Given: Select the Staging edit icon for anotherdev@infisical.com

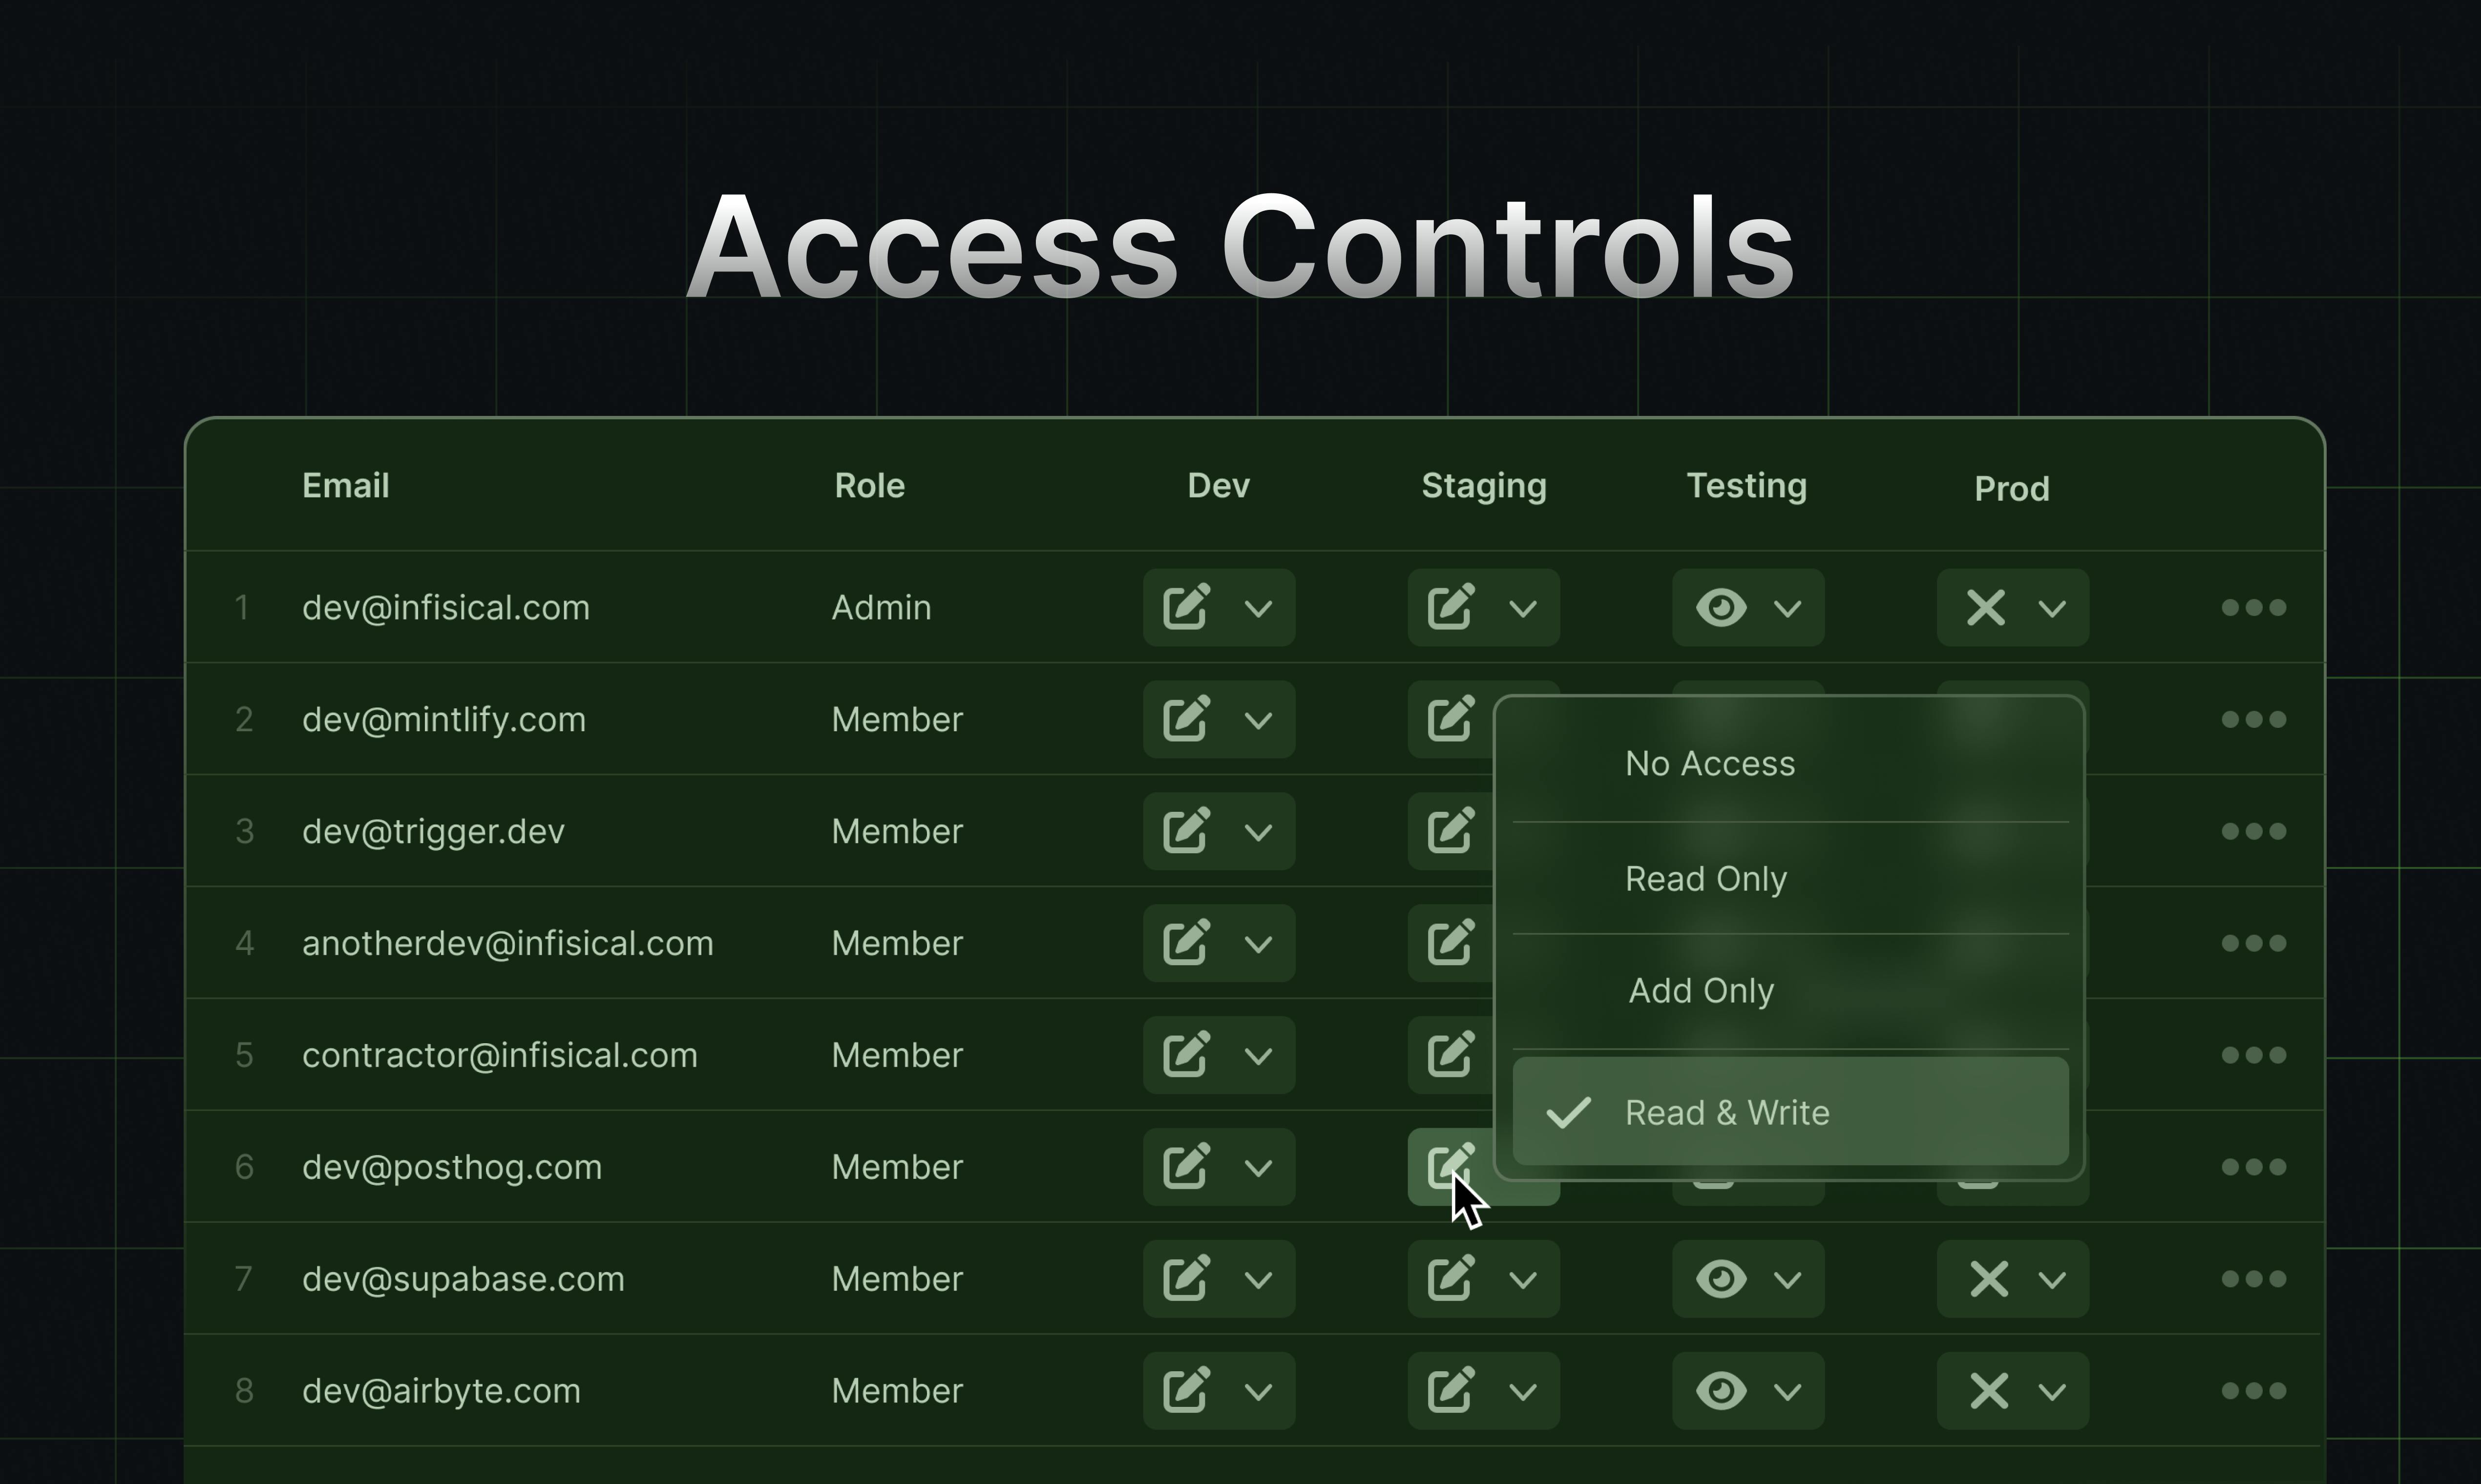Looking at the screenshot, I should click(1451, 942).
